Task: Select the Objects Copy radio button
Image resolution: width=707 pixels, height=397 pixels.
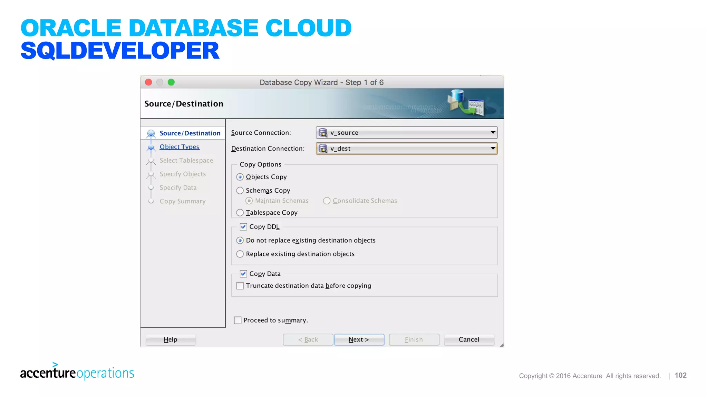Action: coord(240,177)
